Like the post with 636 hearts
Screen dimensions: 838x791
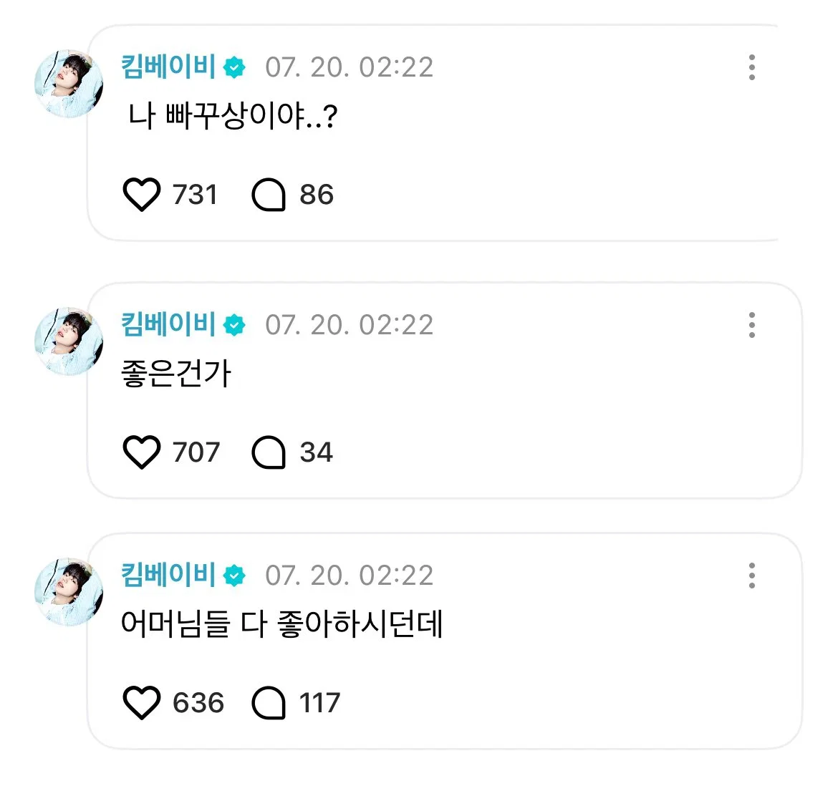(x=142, y=702)
